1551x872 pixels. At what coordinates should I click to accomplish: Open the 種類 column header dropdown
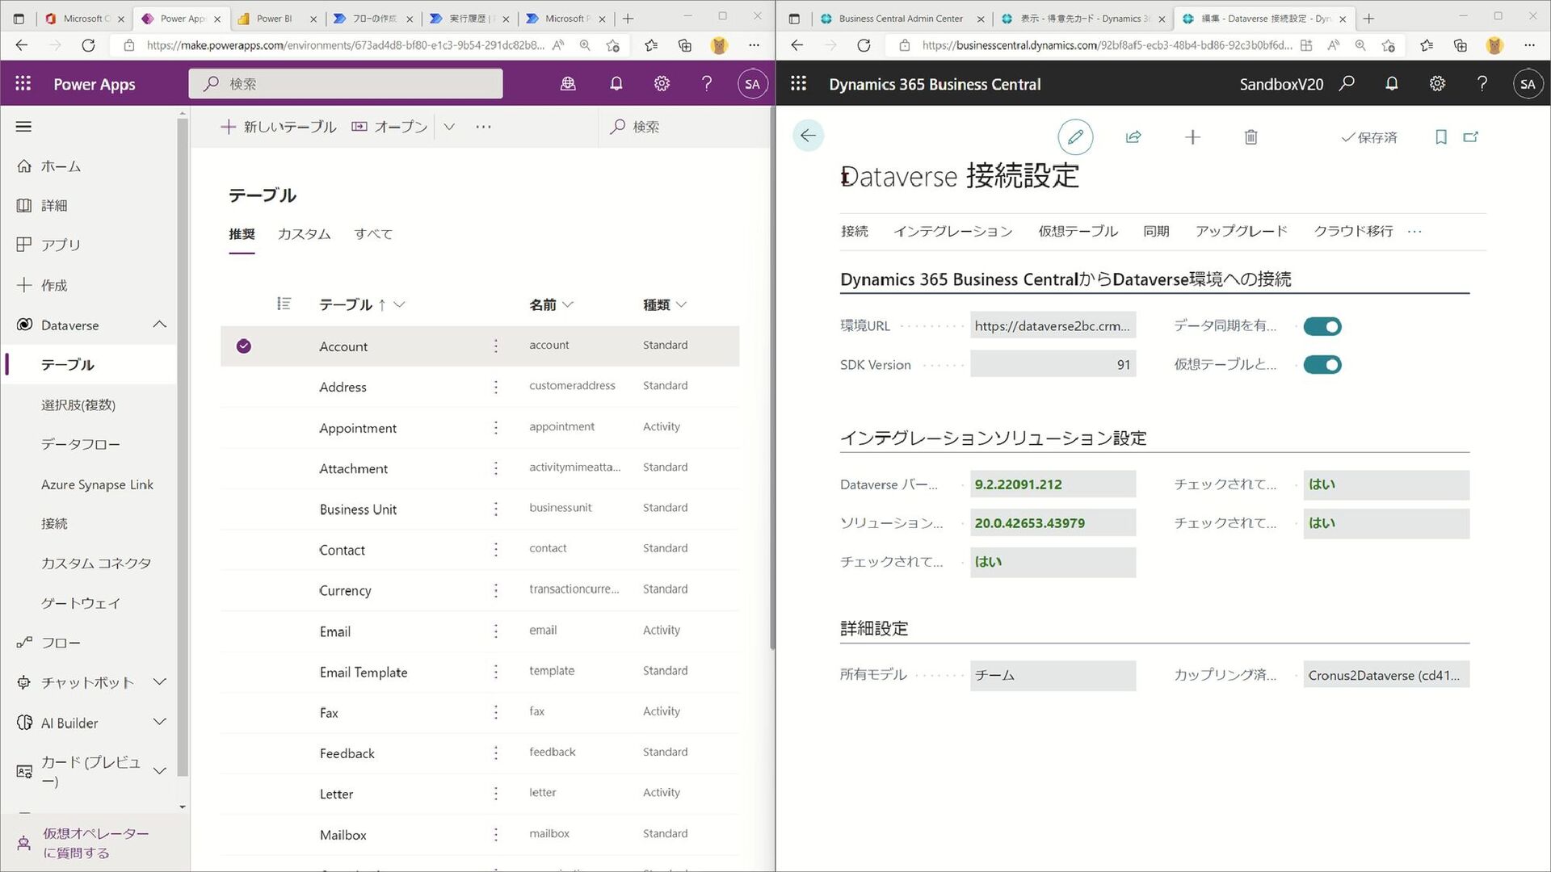click(x=681, y=304)
